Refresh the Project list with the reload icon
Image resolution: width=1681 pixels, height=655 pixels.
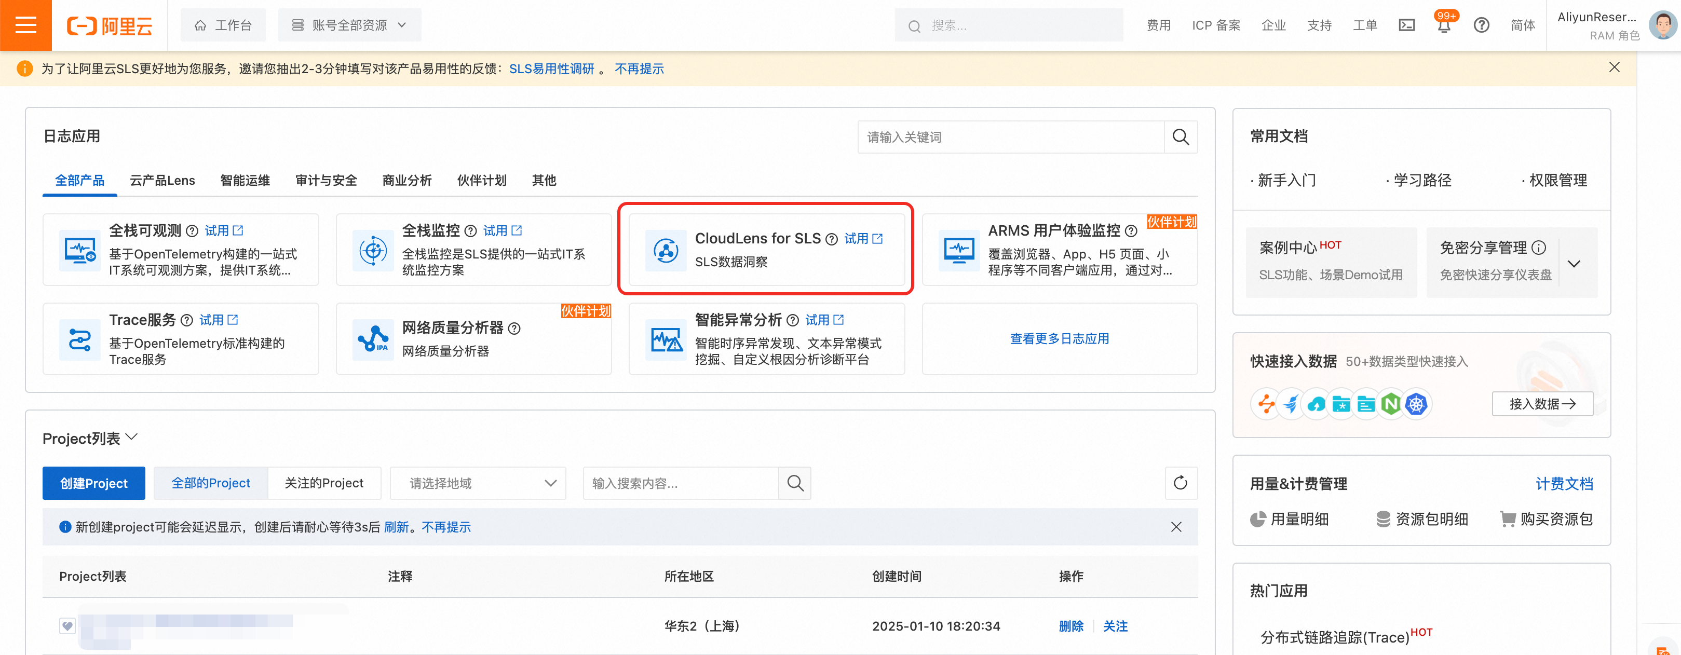(x=1181, y=483)
